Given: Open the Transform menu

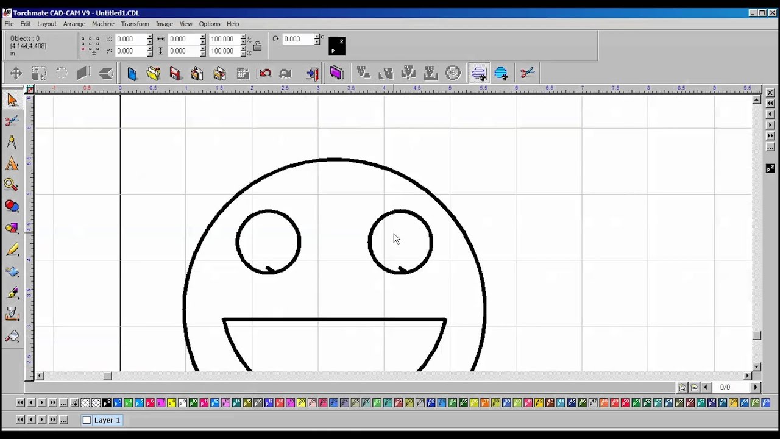Looking at the screenshot, I should (135, 23).
